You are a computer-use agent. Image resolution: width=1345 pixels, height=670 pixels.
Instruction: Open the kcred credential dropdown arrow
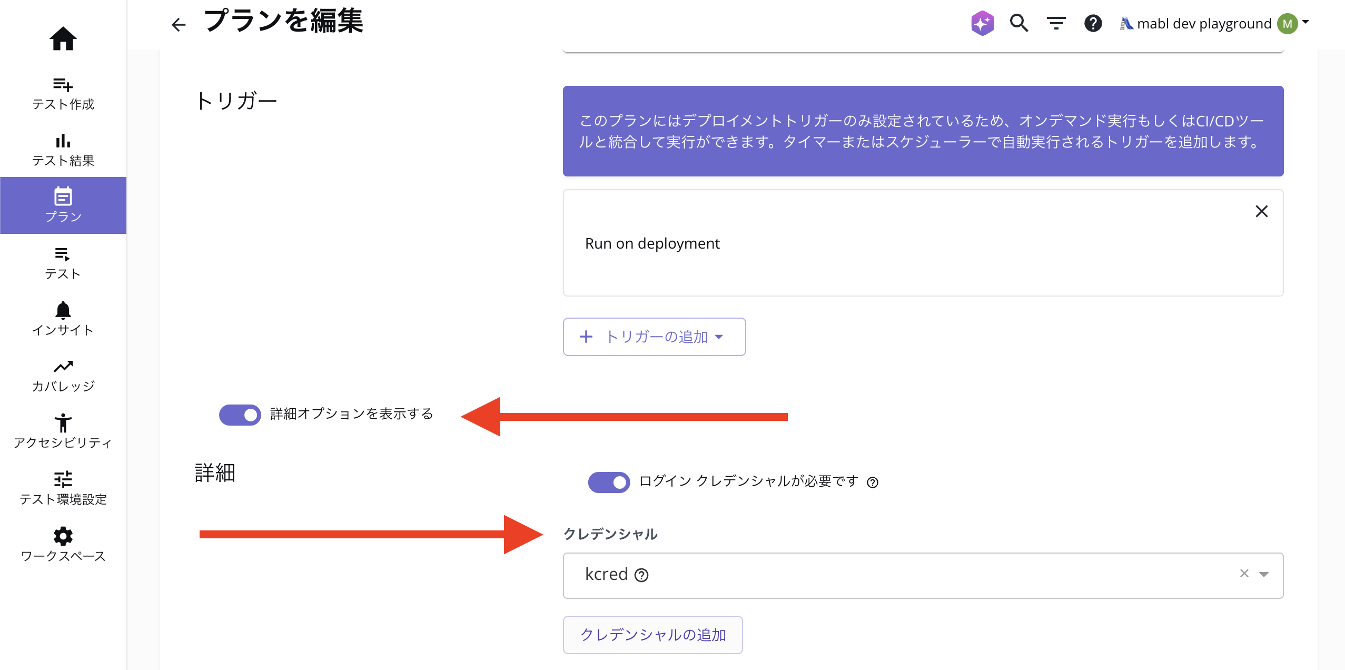click(x=1263, y=575)
